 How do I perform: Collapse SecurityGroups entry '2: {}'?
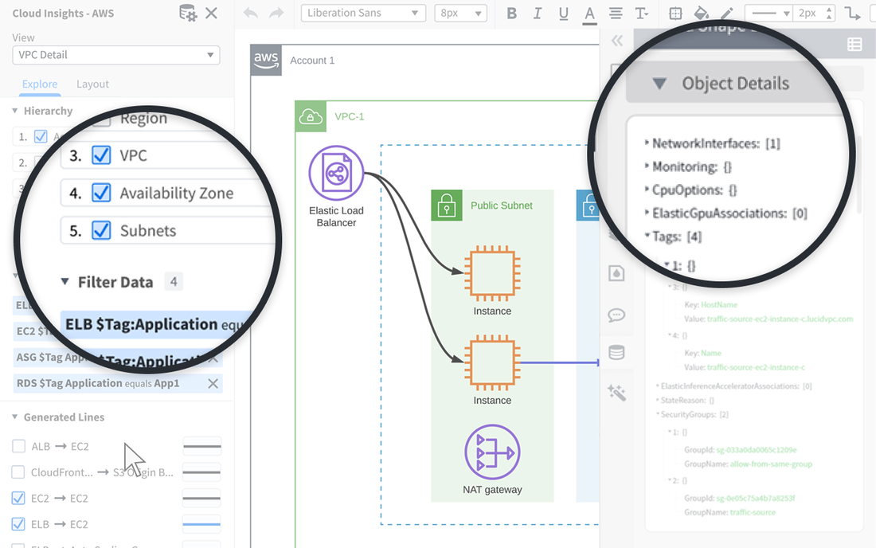(x=669, y=479)
